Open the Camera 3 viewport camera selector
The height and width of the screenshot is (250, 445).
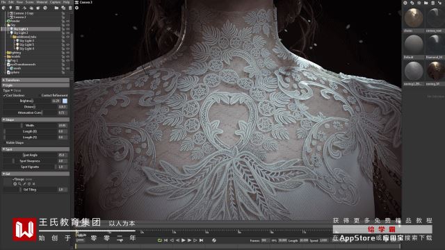click(x=83, y=2)
